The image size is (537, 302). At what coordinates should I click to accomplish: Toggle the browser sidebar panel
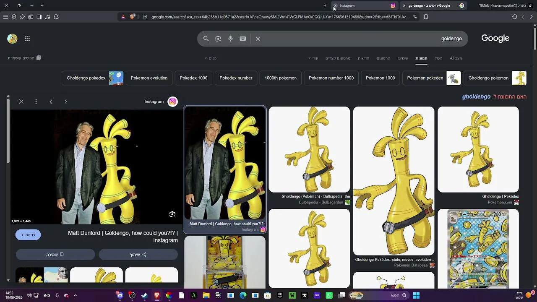[x=39, y=17]
